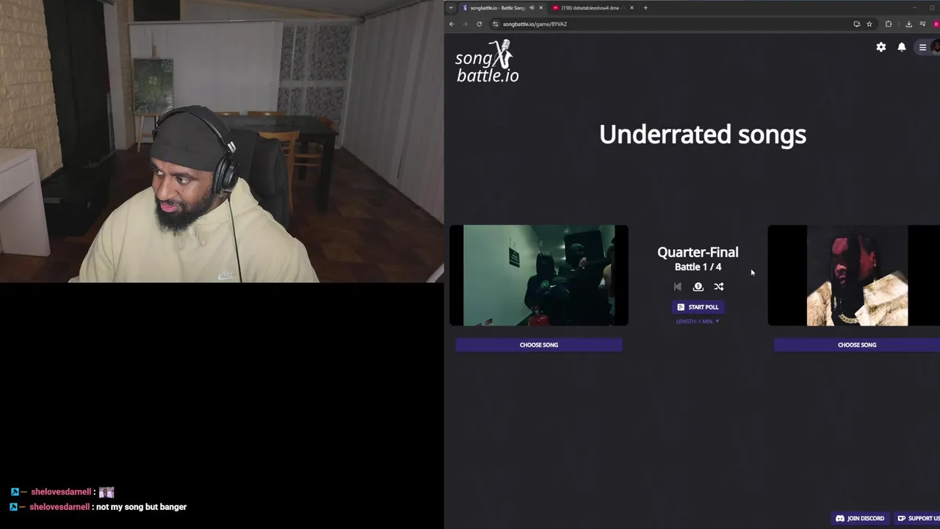
Task: Reload the songbattle page
Action: tap(479, 24)
